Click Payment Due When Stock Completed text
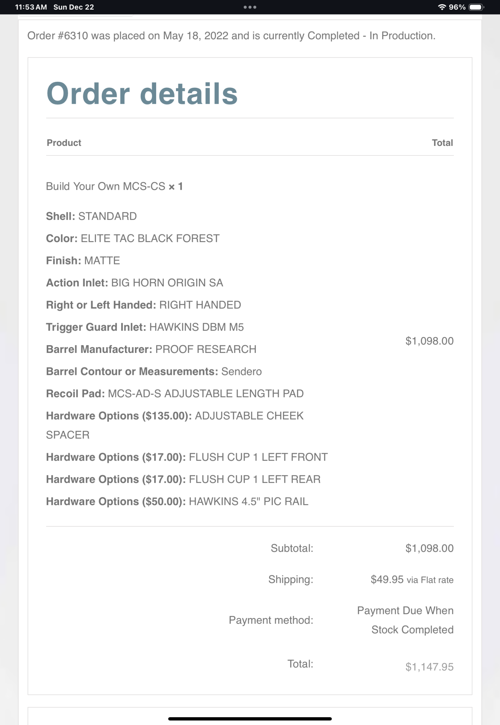500x725 pixels. [405, 620]
